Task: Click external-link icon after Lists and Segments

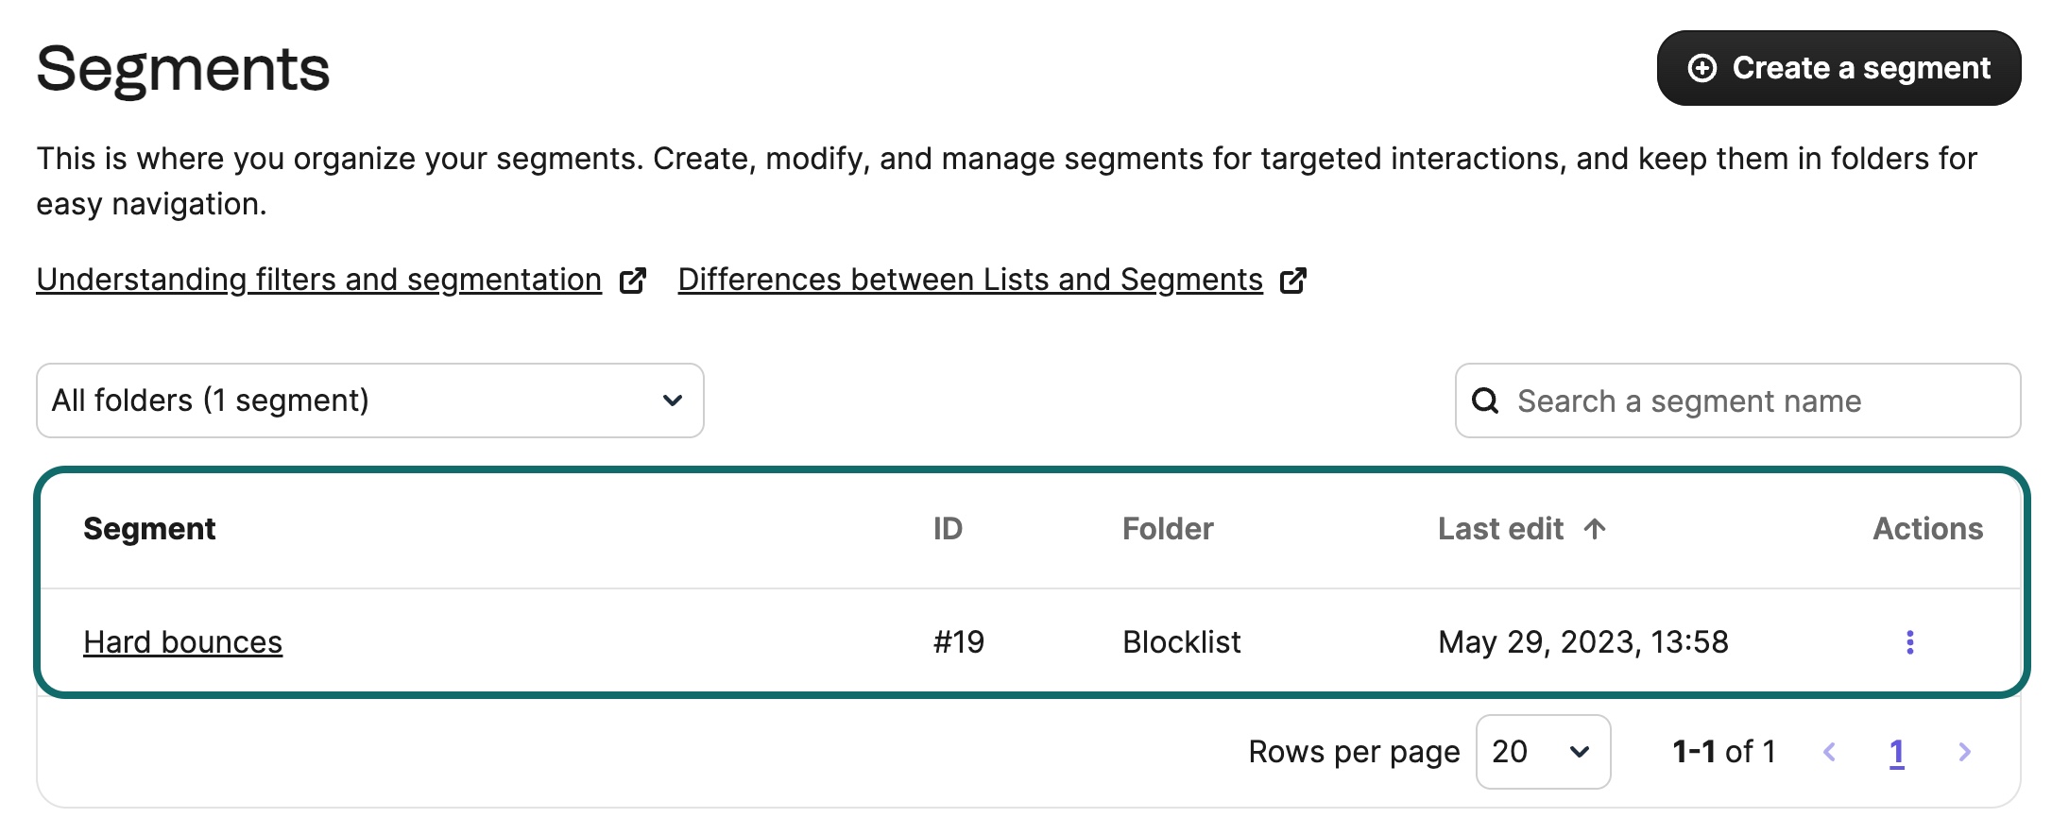Action: (1292, 281)
